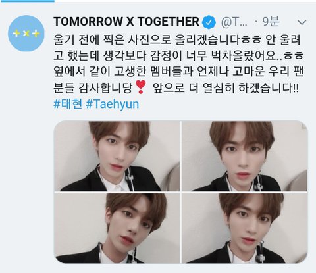View the bottom-left selfie photo
316x273 pixels.
(117, 228)
